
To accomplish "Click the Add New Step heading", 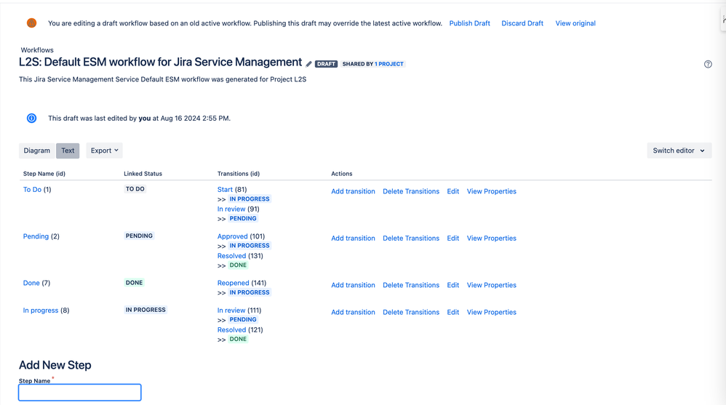I will pos(55,365).
